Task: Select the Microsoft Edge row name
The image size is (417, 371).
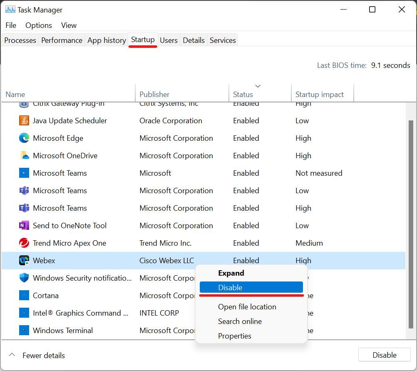Action: [x=58, y=138]
